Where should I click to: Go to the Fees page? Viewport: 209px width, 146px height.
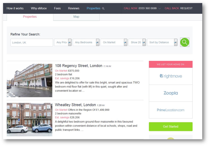coord(57,8)
